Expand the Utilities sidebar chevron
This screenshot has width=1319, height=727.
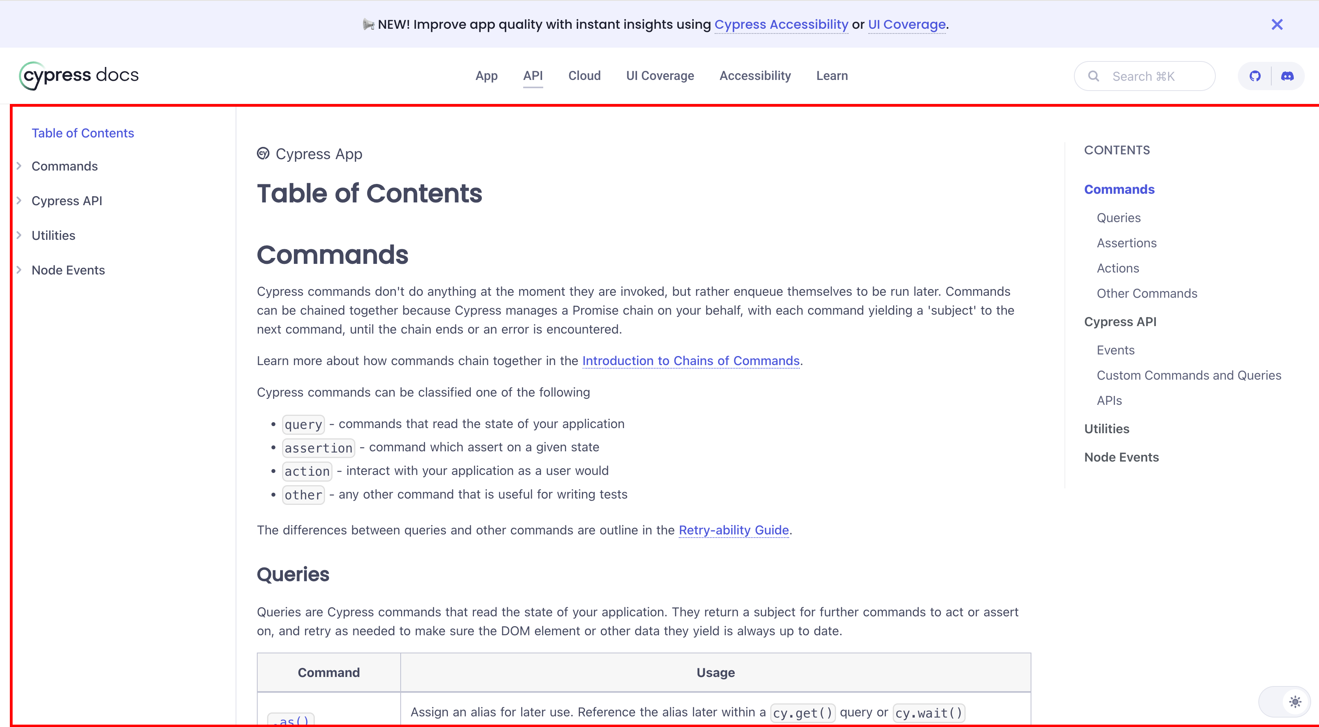pos(19,236)
